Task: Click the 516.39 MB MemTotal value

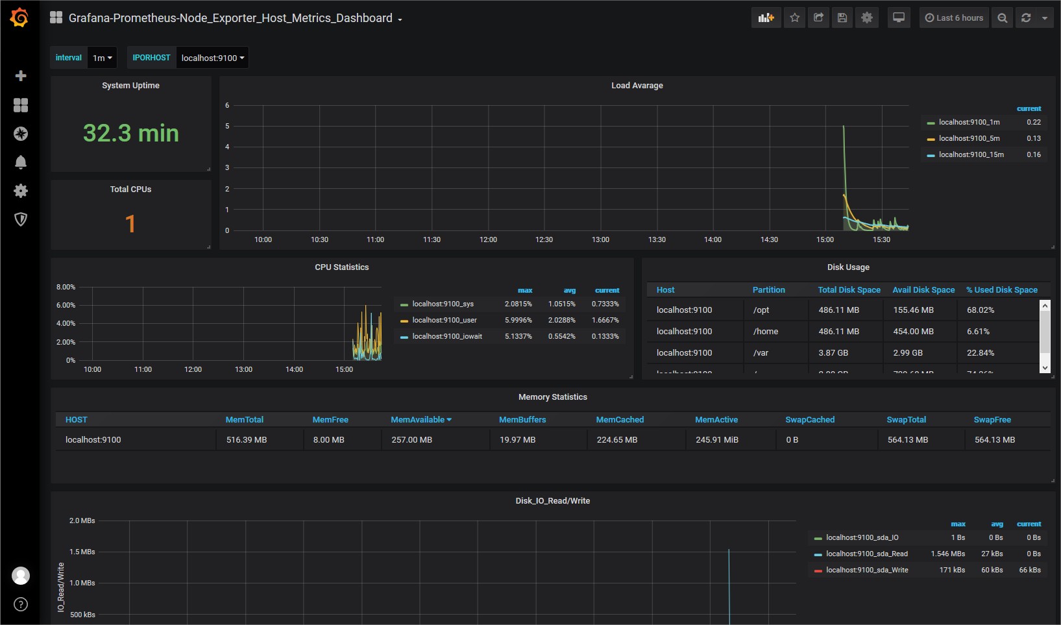Action: point(247,440)
